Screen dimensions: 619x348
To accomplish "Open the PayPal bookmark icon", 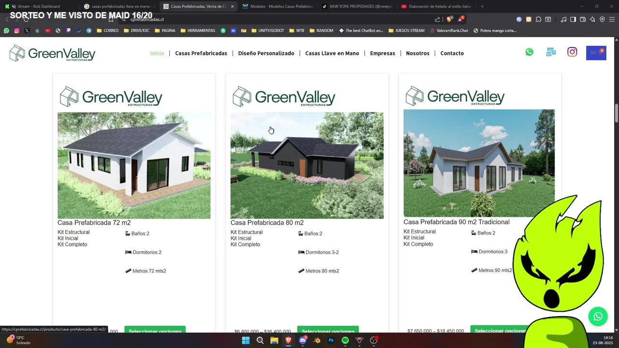I will click(78, 30).
